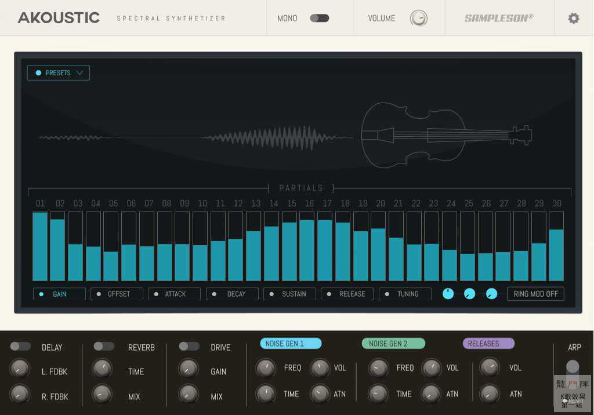Click the partial 01 gain bar

click(x=40, y=246)
